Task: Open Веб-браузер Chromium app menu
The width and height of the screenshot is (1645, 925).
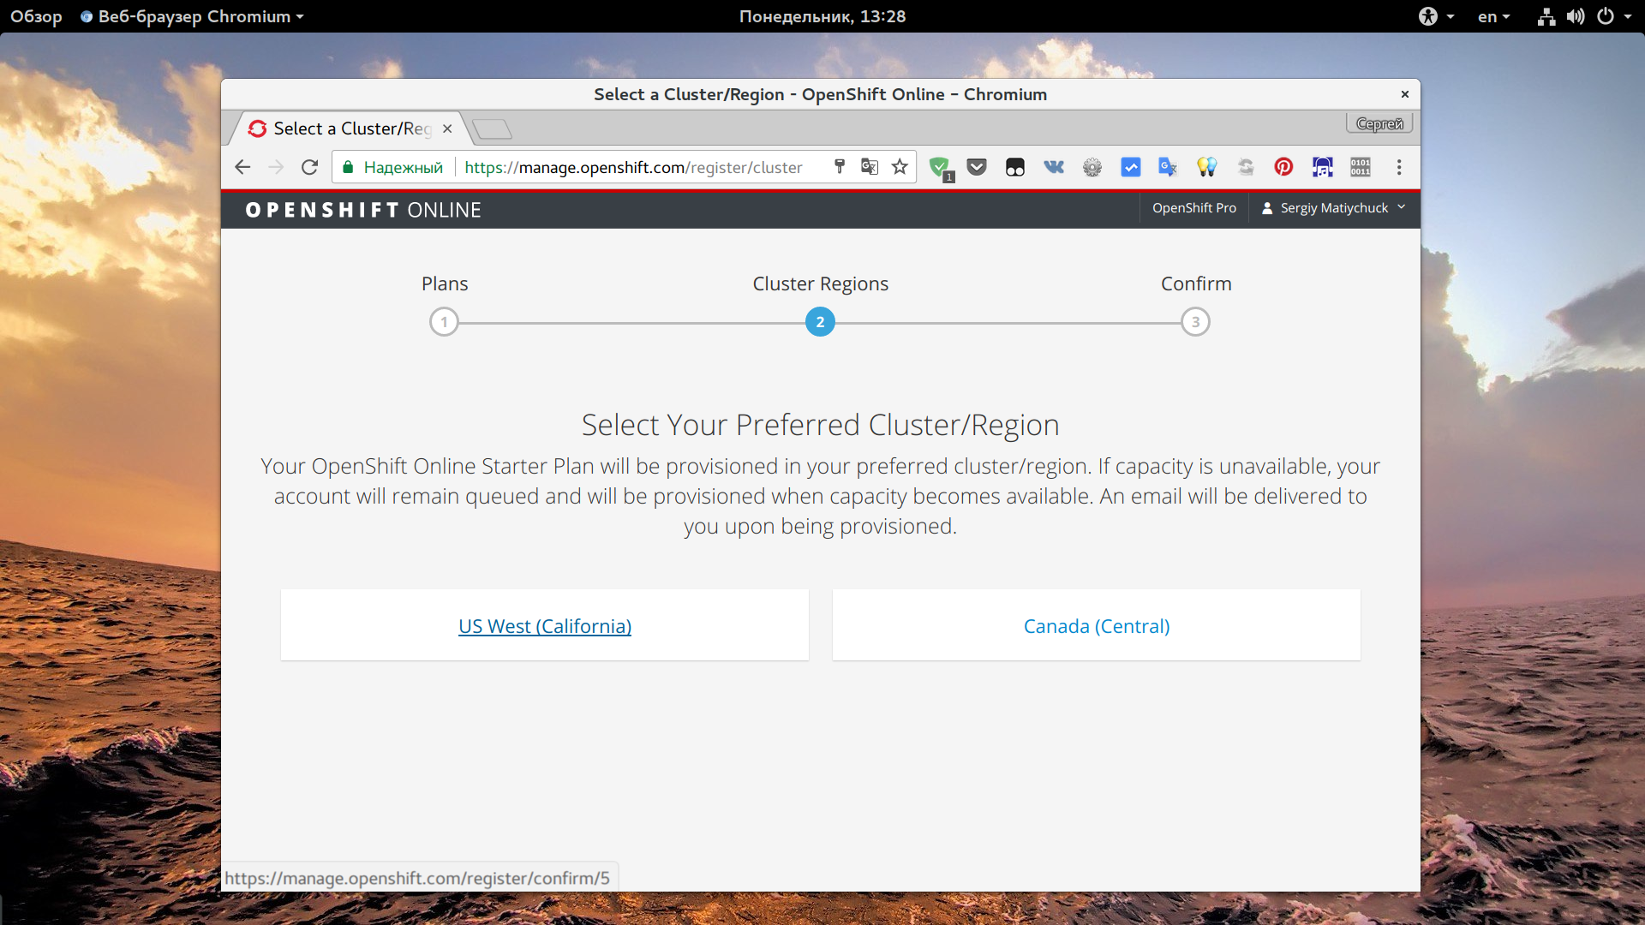Action: pyautogui.click(x=193, y=16)
